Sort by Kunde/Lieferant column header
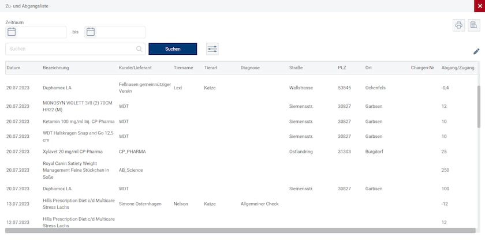Viewport: 485px width, 241px height. (135, 67)
